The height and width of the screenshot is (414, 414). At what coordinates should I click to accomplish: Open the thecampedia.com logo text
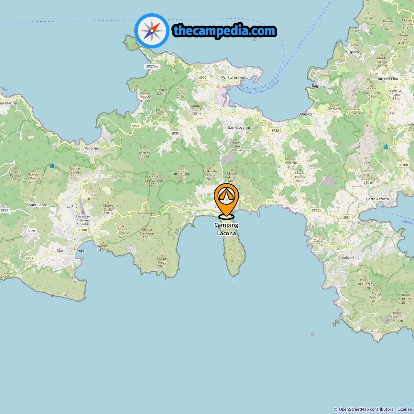(224, 31)
